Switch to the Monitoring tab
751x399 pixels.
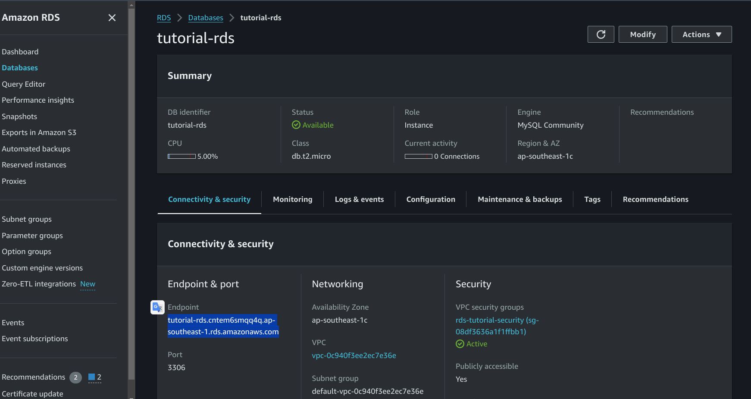click(292, 199)
